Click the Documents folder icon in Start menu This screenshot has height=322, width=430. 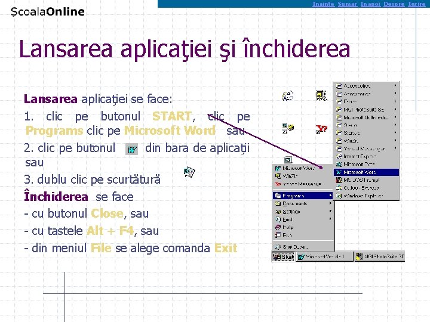[x=278, y=203]
